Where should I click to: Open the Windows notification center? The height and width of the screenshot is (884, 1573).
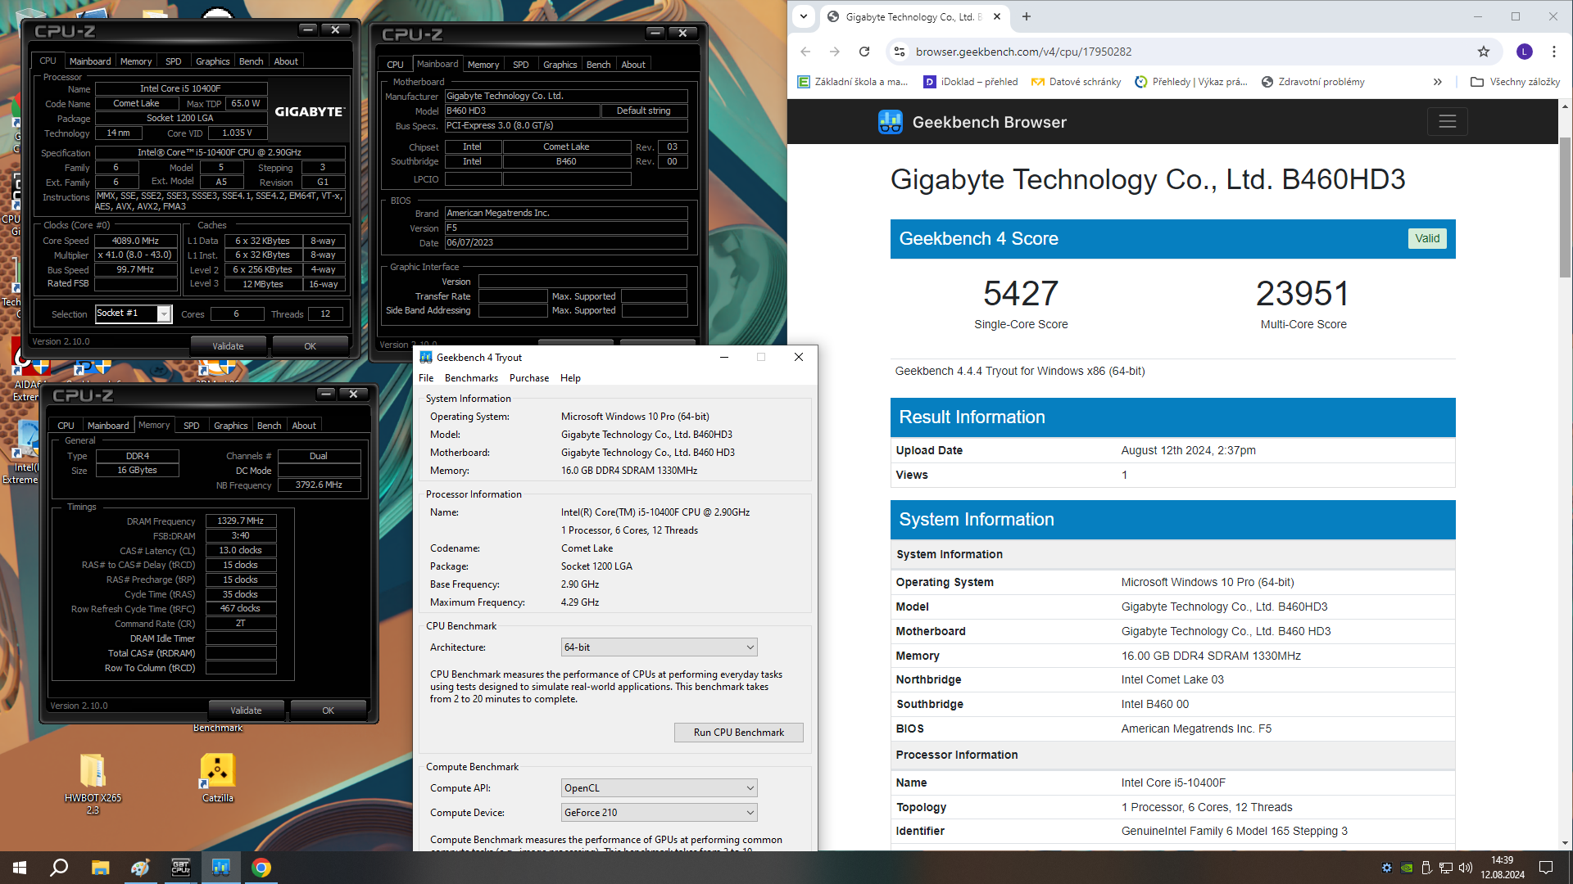point(1546,868)
